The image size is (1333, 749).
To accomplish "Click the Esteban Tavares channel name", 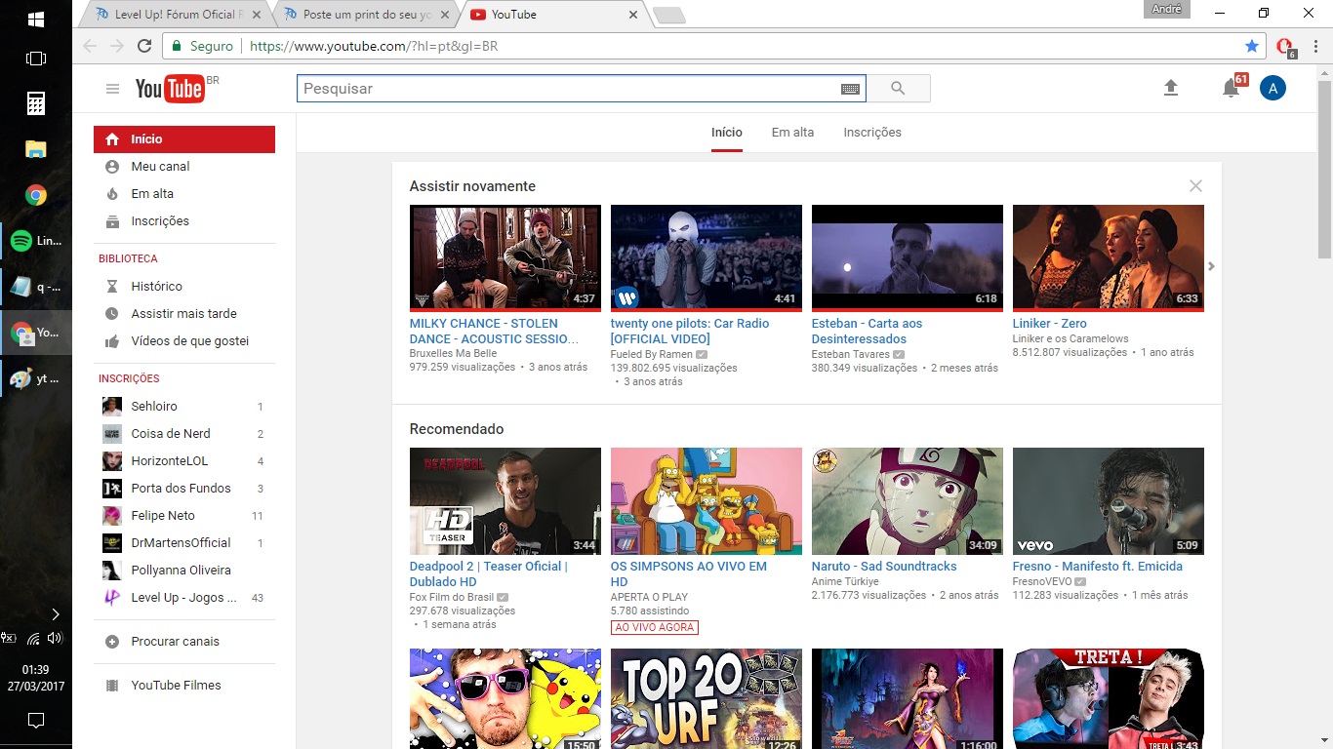I will click(x=851, y=354).
